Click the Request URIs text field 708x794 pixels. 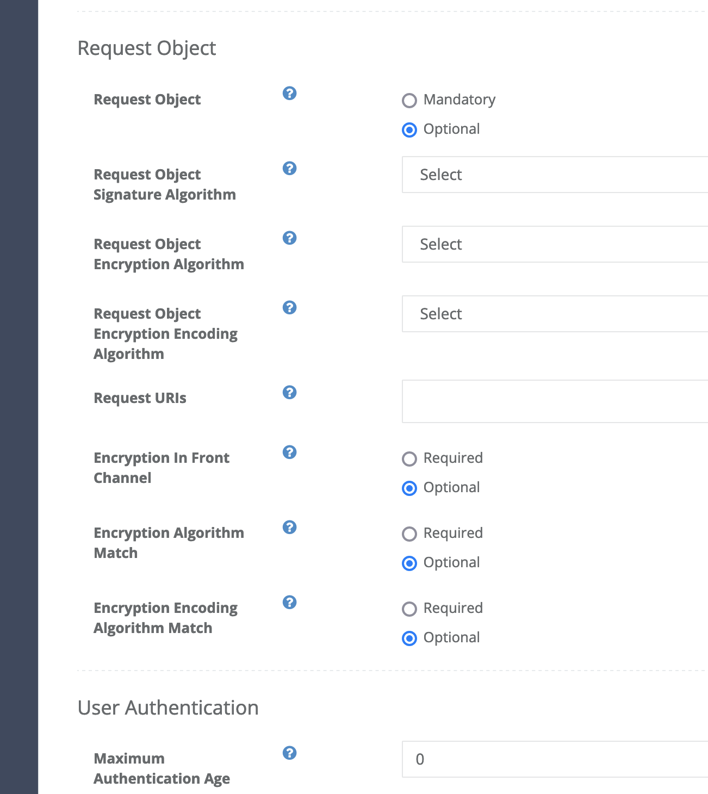click(555, 401)
